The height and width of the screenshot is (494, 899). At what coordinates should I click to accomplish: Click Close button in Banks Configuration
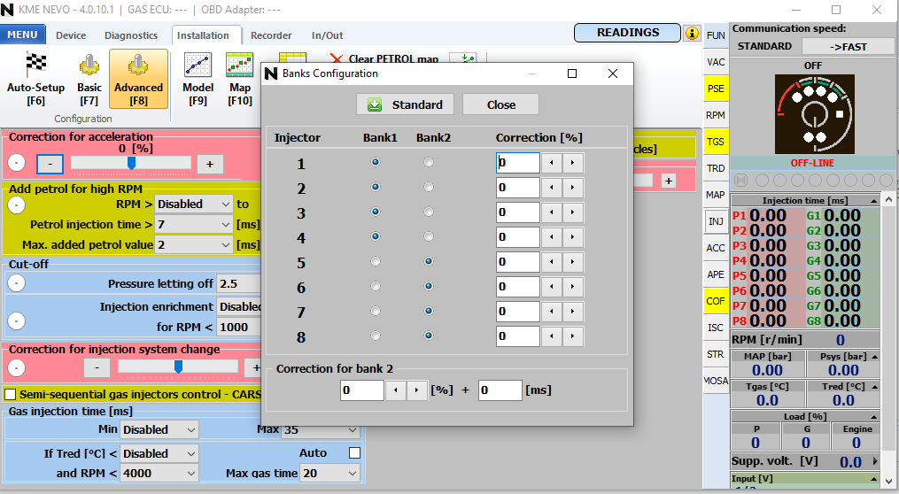pos(500,104)
